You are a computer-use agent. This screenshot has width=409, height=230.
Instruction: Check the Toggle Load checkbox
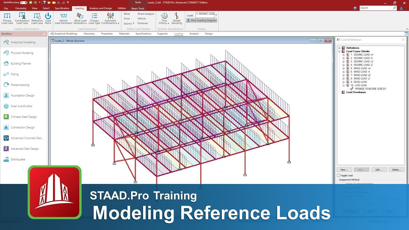pos(339,175)
